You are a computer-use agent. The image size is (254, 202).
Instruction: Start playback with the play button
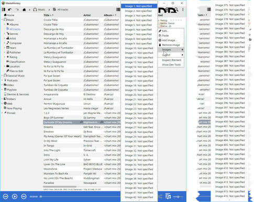click(x=15, y=197)
